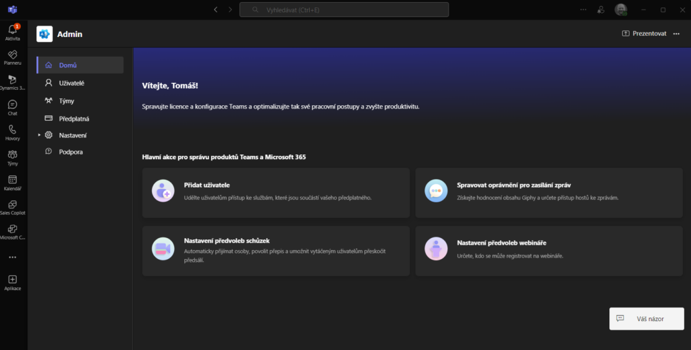Click the Admin app logo

(x=45, y=34)
